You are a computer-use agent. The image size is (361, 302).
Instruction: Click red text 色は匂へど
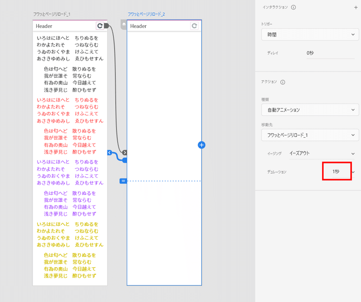click(56, 131)
